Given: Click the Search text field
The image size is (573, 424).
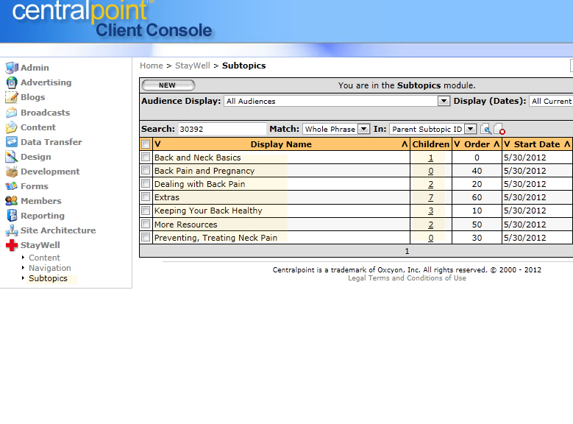Looking at the screenshot, I should [x=221, y=129].
